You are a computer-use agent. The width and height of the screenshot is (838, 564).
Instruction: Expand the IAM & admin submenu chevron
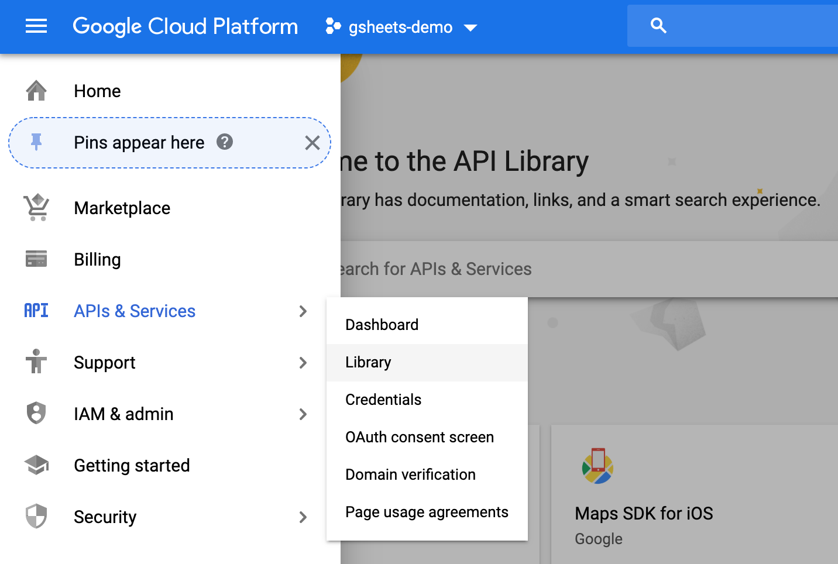(303, 414)
